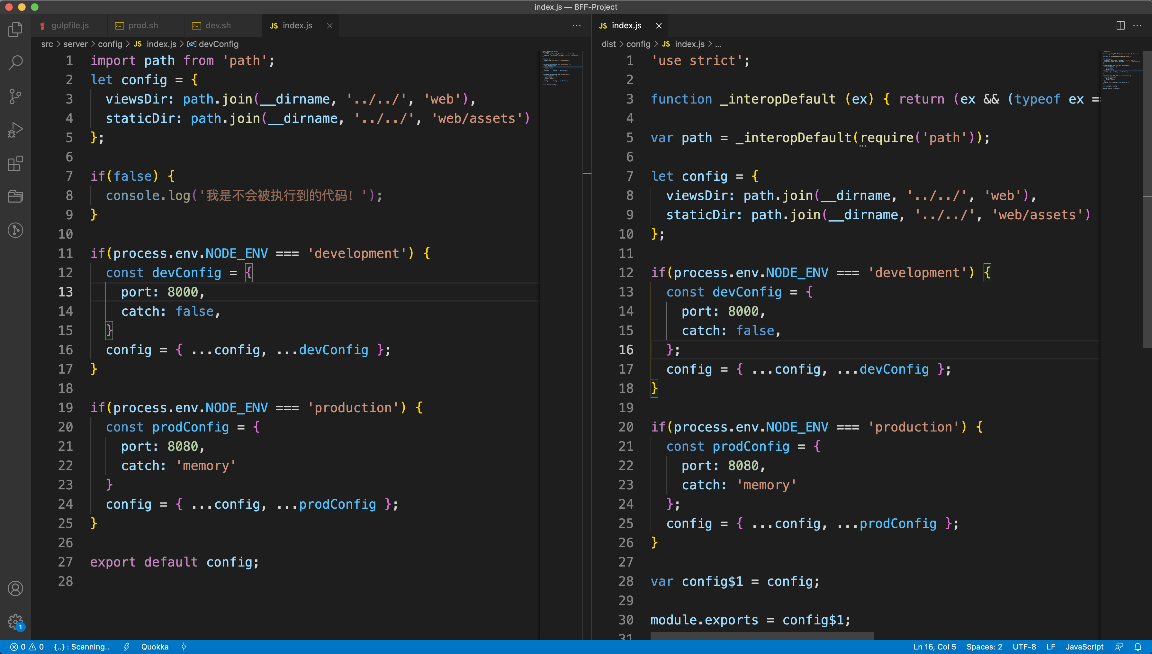Click the git commit icon next to Quokka
Screen dimensions: 1152x654
[184, 647]
